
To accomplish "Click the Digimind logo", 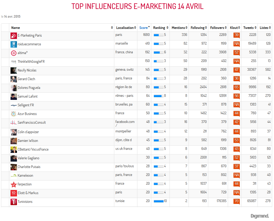I will coord(260,216).
